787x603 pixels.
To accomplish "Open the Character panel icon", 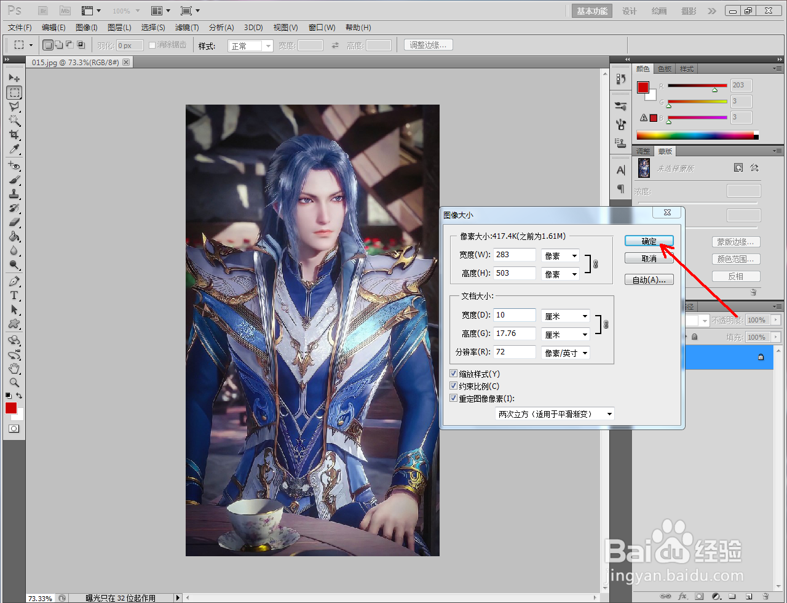I will [621, 170].
